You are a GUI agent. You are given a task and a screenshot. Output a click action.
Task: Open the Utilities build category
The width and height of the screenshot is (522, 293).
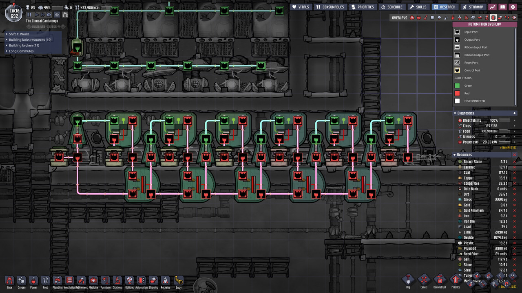coord(130,280)
